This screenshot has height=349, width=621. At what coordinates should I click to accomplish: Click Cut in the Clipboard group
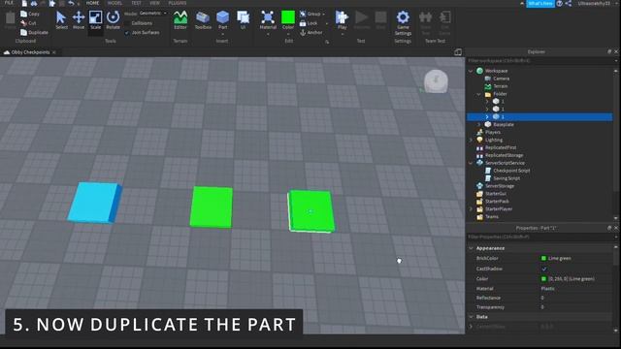(28, 23)
